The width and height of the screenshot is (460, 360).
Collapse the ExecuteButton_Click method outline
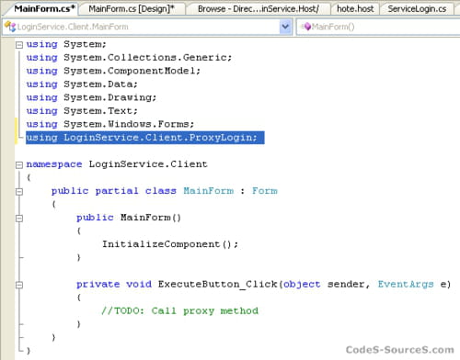(19, 285)
